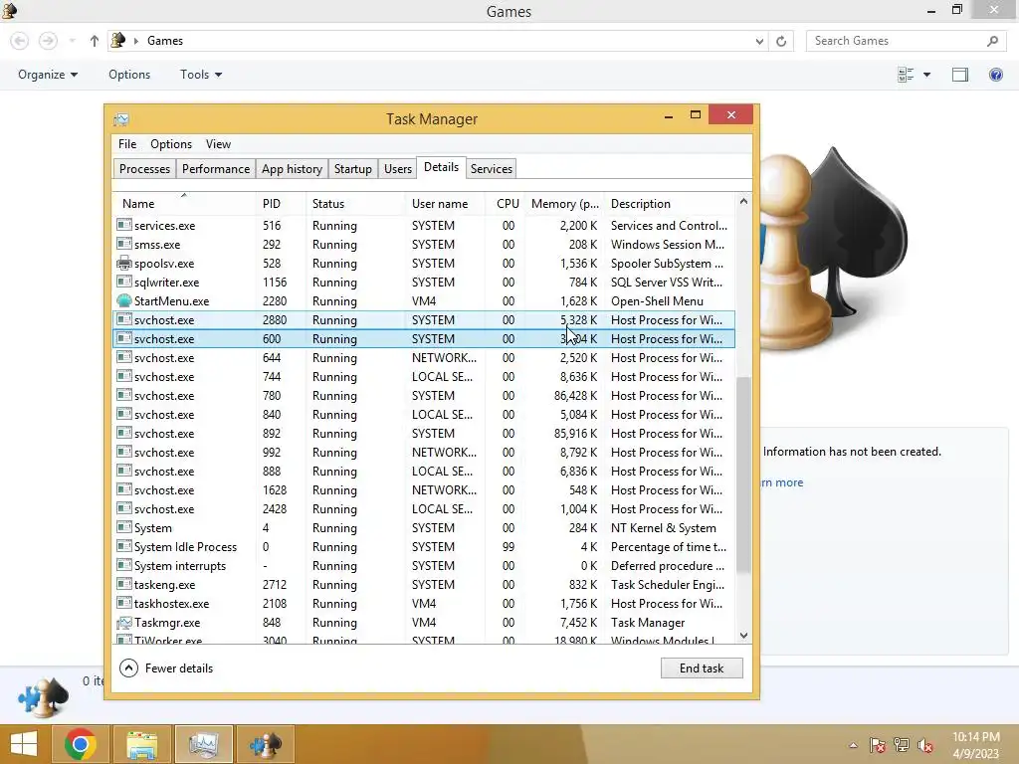Image resolution: width=1019 pixels, height=764 pixels.
Task: Click the muted volume tray icon
Action: [x=925, y=745]
